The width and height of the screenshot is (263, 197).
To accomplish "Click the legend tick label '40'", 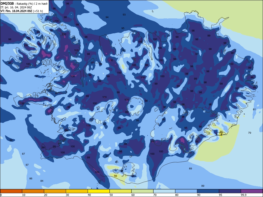I will 89,195.
